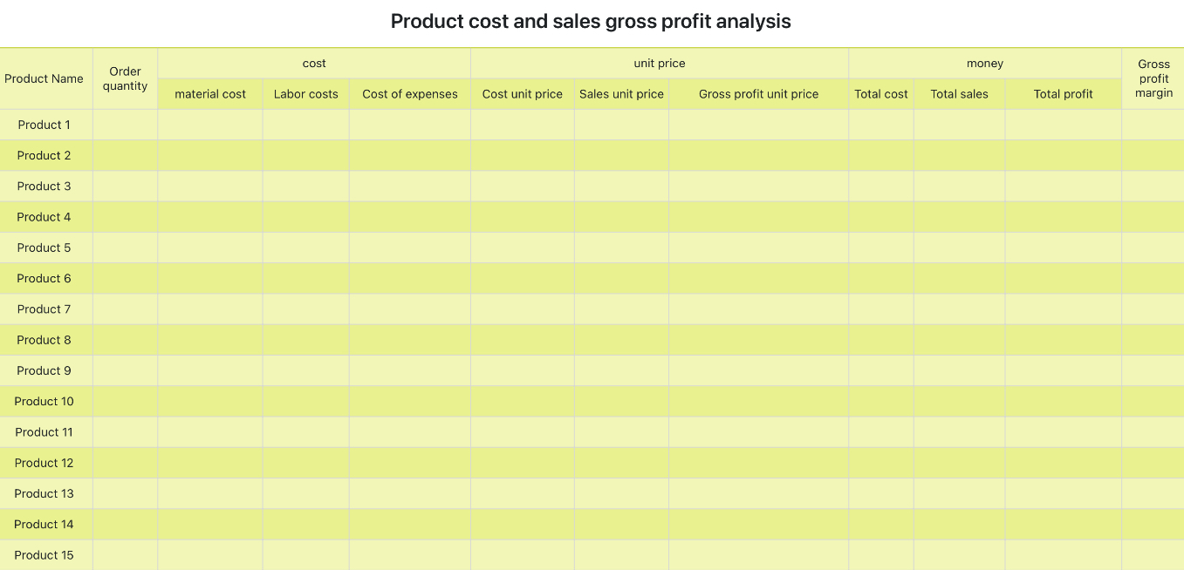The width and height of the screenshot is (1184, 570).
Task: Click Product 11's Gross profit margin cell
Action: point(1153,432)
